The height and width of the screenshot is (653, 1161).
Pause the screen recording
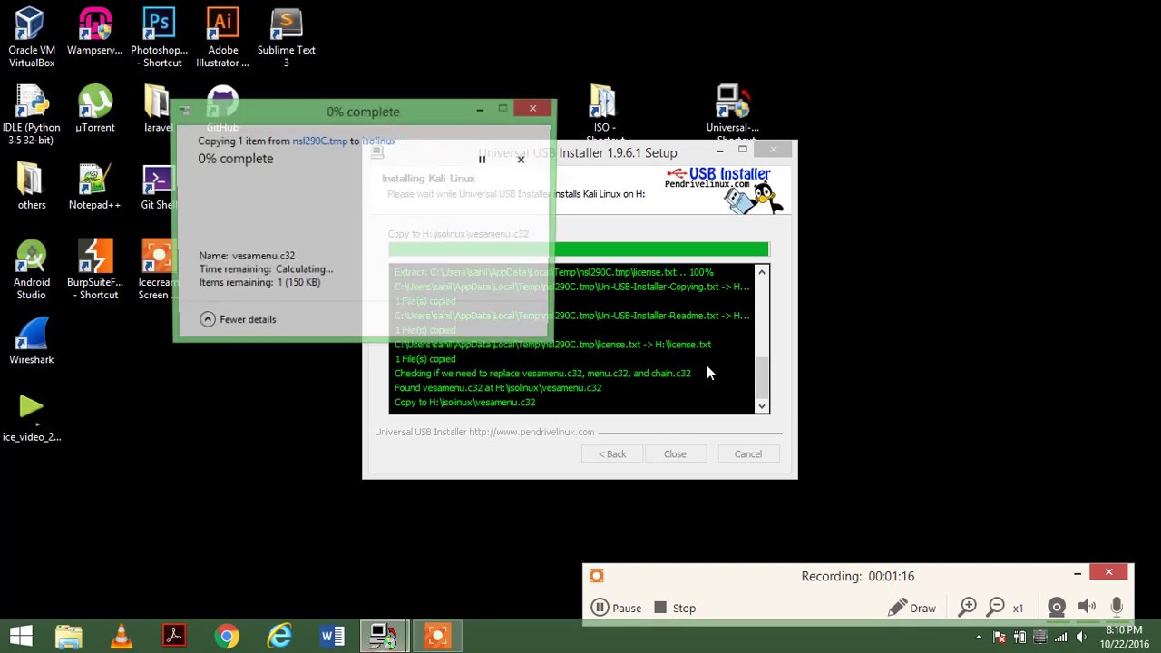click(617, 608)
